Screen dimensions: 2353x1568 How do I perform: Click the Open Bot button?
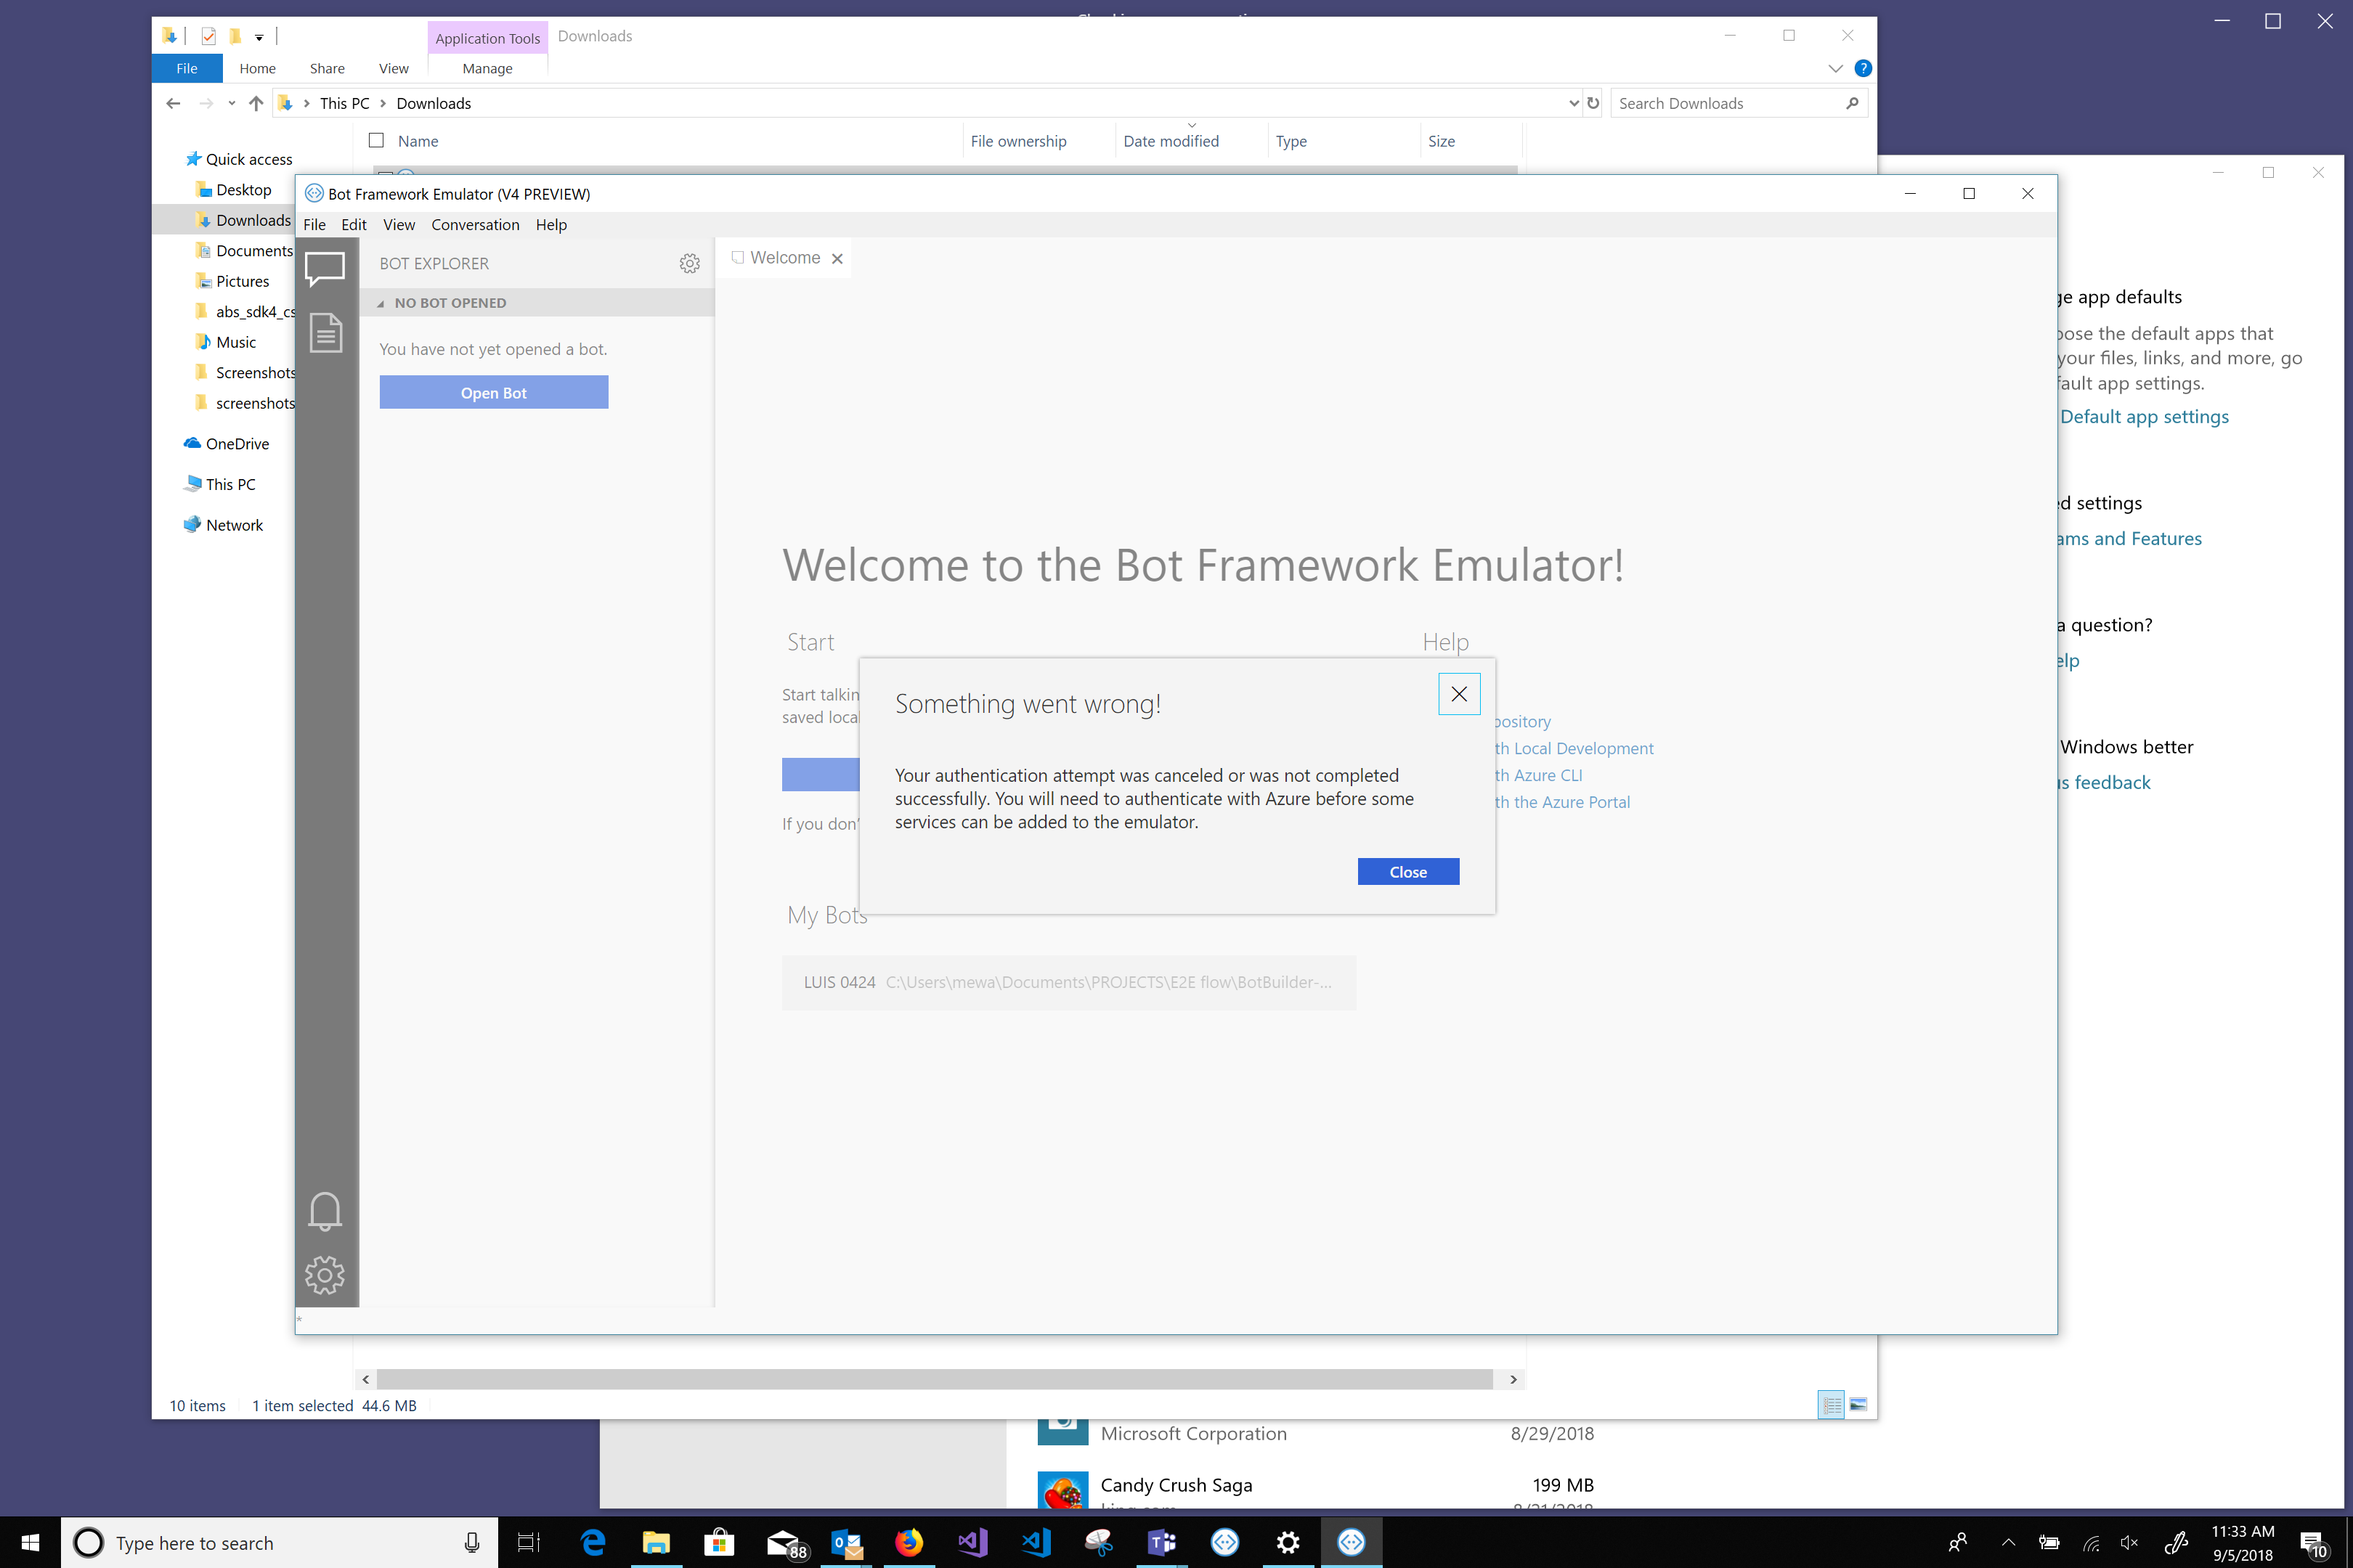[x=493, y=392]
